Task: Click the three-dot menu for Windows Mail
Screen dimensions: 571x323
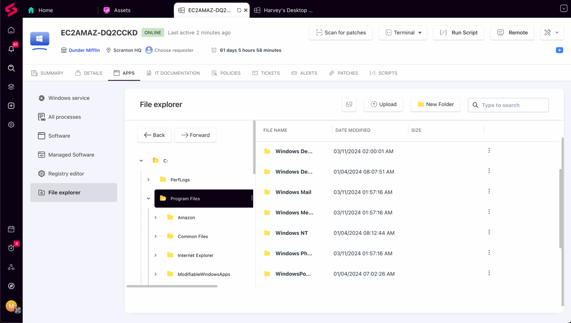Action: pos(489,191)
